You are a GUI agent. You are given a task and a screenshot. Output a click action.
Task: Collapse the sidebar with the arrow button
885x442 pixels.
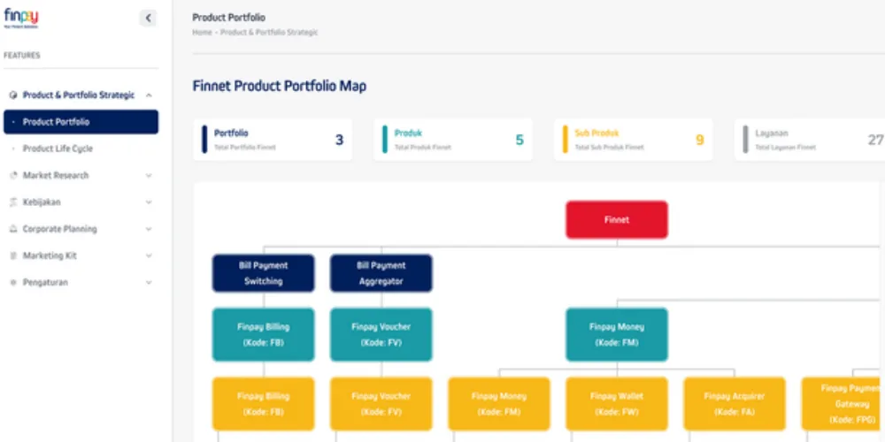pos(148,18)
